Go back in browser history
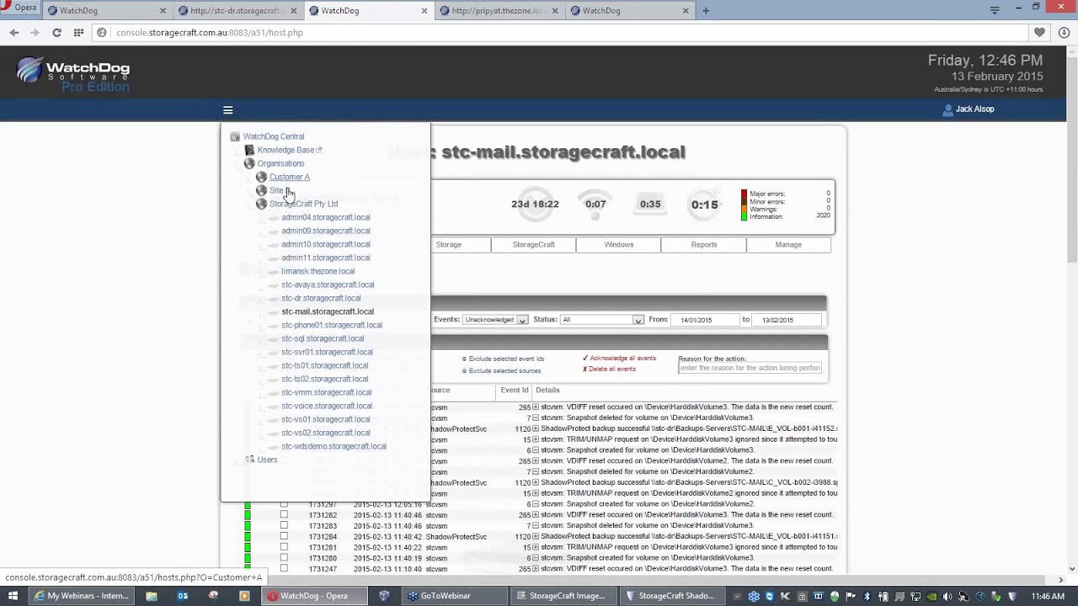 (x=14, y=32)
